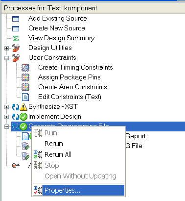
Task: Expand the Implement Design process
Action: click(6, 117)
